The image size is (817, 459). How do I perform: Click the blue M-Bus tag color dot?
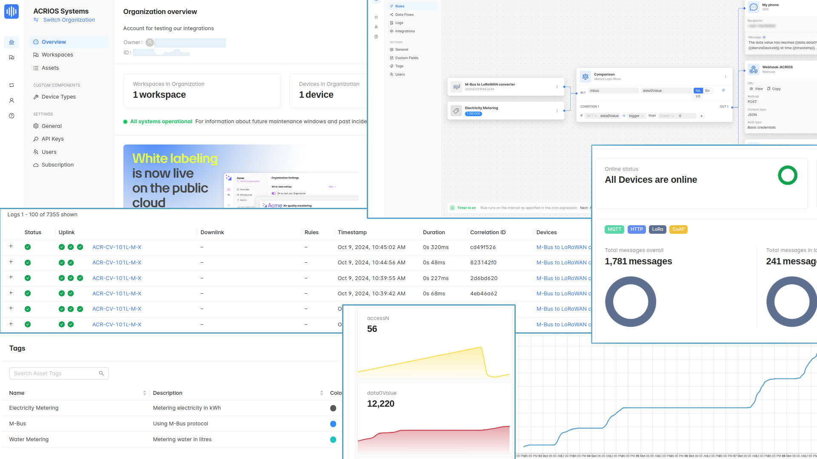click(333, 424)
